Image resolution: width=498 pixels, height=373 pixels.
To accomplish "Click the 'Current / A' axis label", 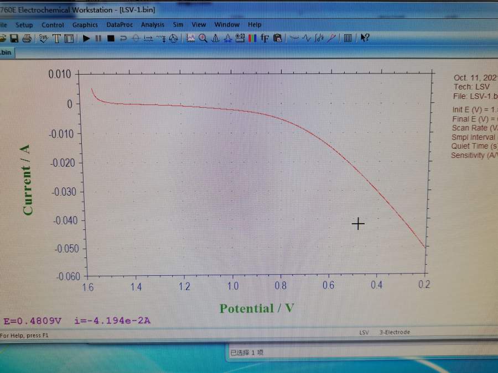I will point(27,180).
